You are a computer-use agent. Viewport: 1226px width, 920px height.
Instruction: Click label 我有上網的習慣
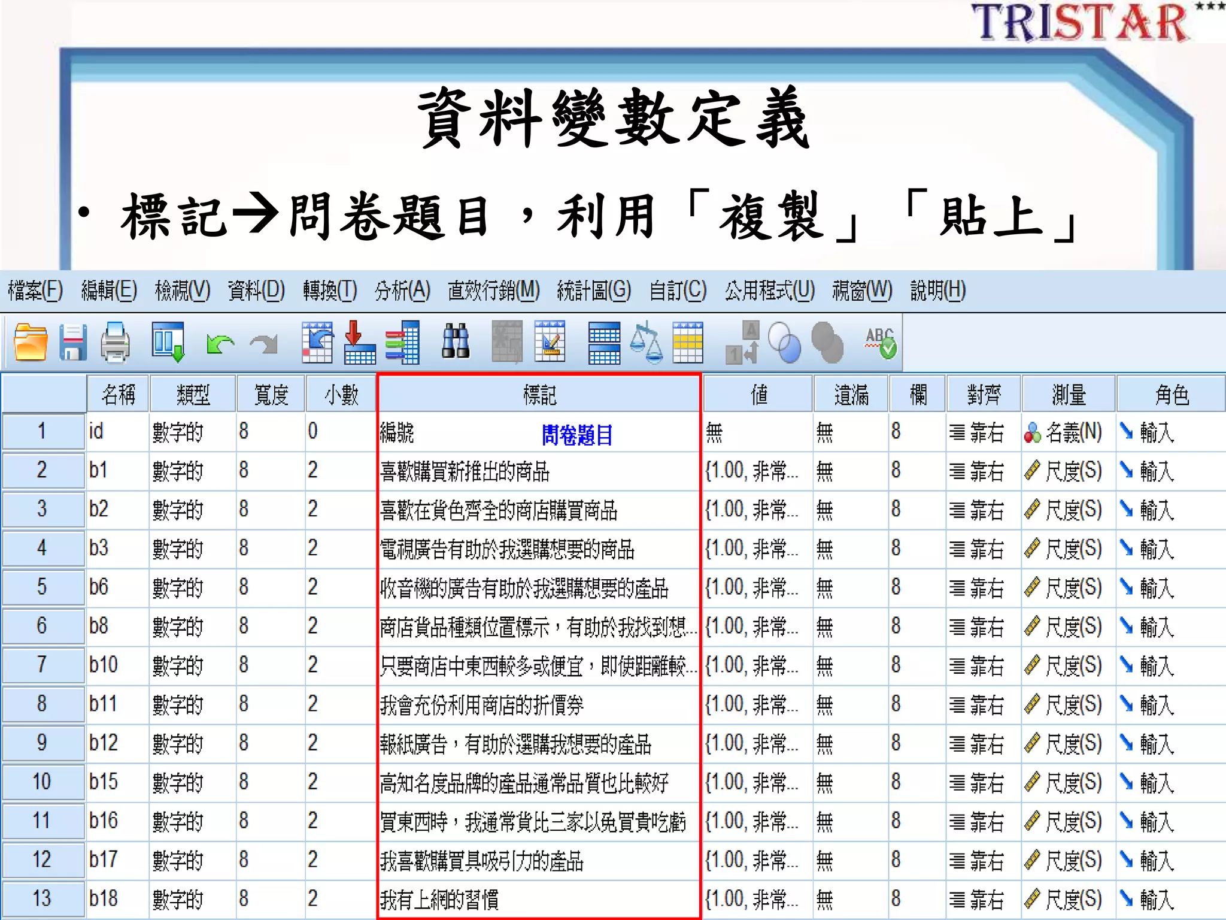pos(439,900)
